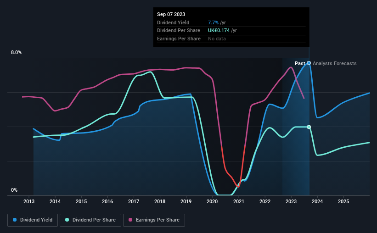Click the 2013 label on the x-axis
The width and height of the screenshot is (377, 233).
[x=29, y=201]
